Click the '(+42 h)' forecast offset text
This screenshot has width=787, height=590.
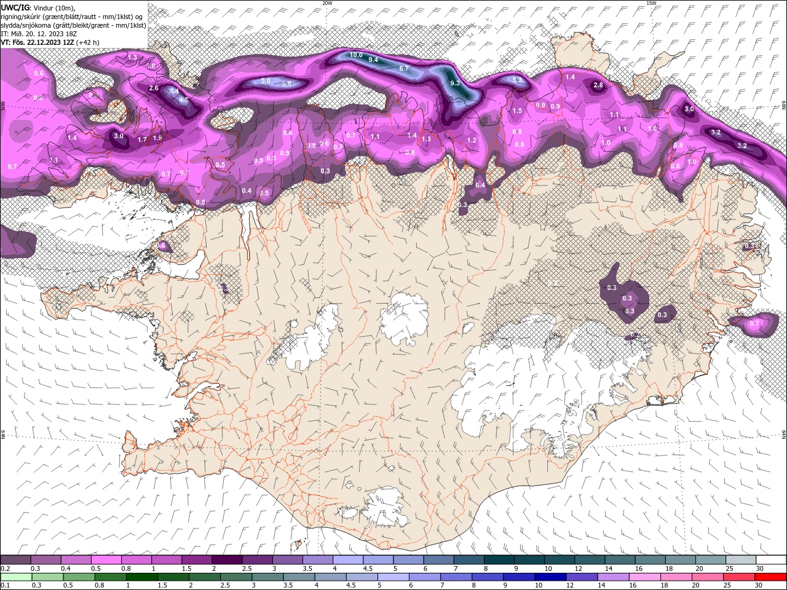point(88,42)
